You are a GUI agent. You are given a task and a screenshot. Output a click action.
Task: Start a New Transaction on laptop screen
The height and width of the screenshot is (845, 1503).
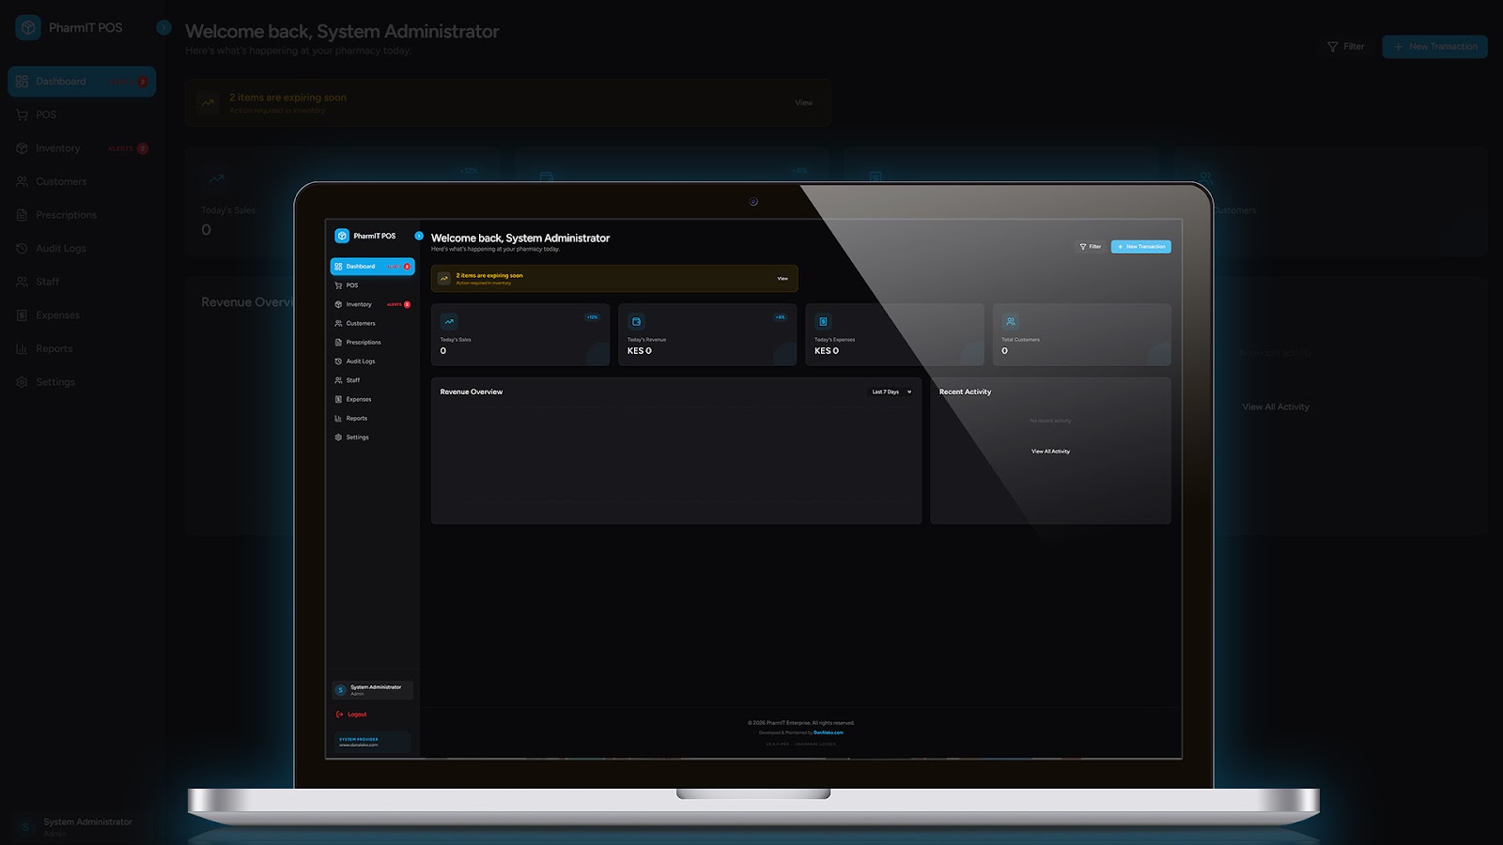click(x=1141, y=247)
